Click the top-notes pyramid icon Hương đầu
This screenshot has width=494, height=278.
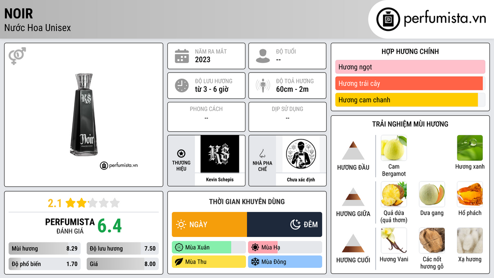pos(353,151)
